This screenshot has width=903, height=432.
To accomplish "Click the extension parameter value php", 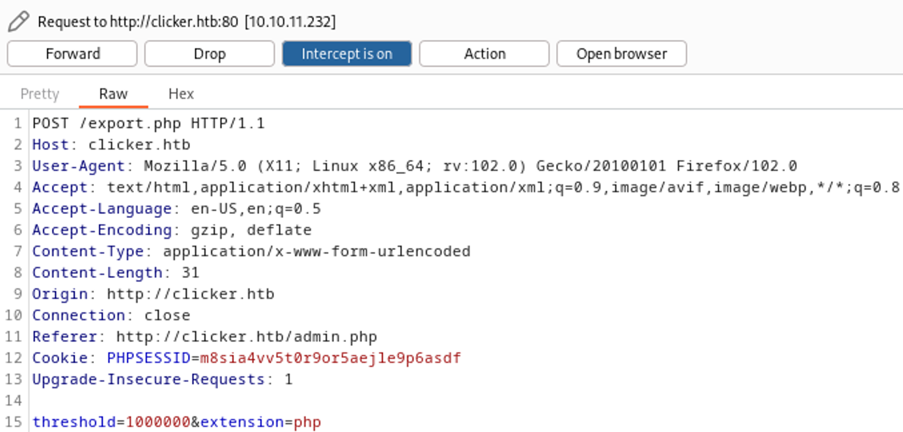I will pyautogui.click(x=307, y=422).
